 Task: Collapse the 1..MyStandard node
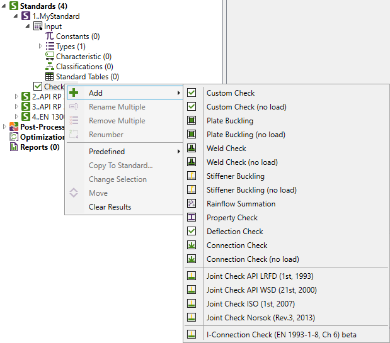tap(16, 16)
